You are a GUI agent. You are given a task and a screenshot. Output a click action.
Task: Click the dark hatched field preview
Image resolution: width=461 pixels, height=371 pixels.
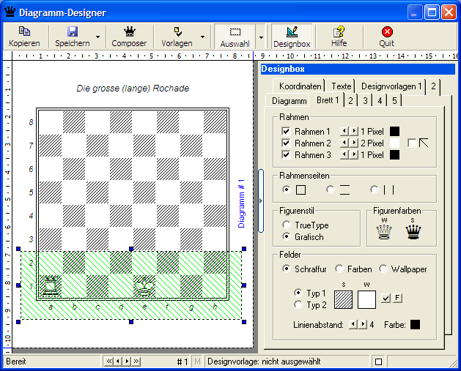tap(343, 299)
